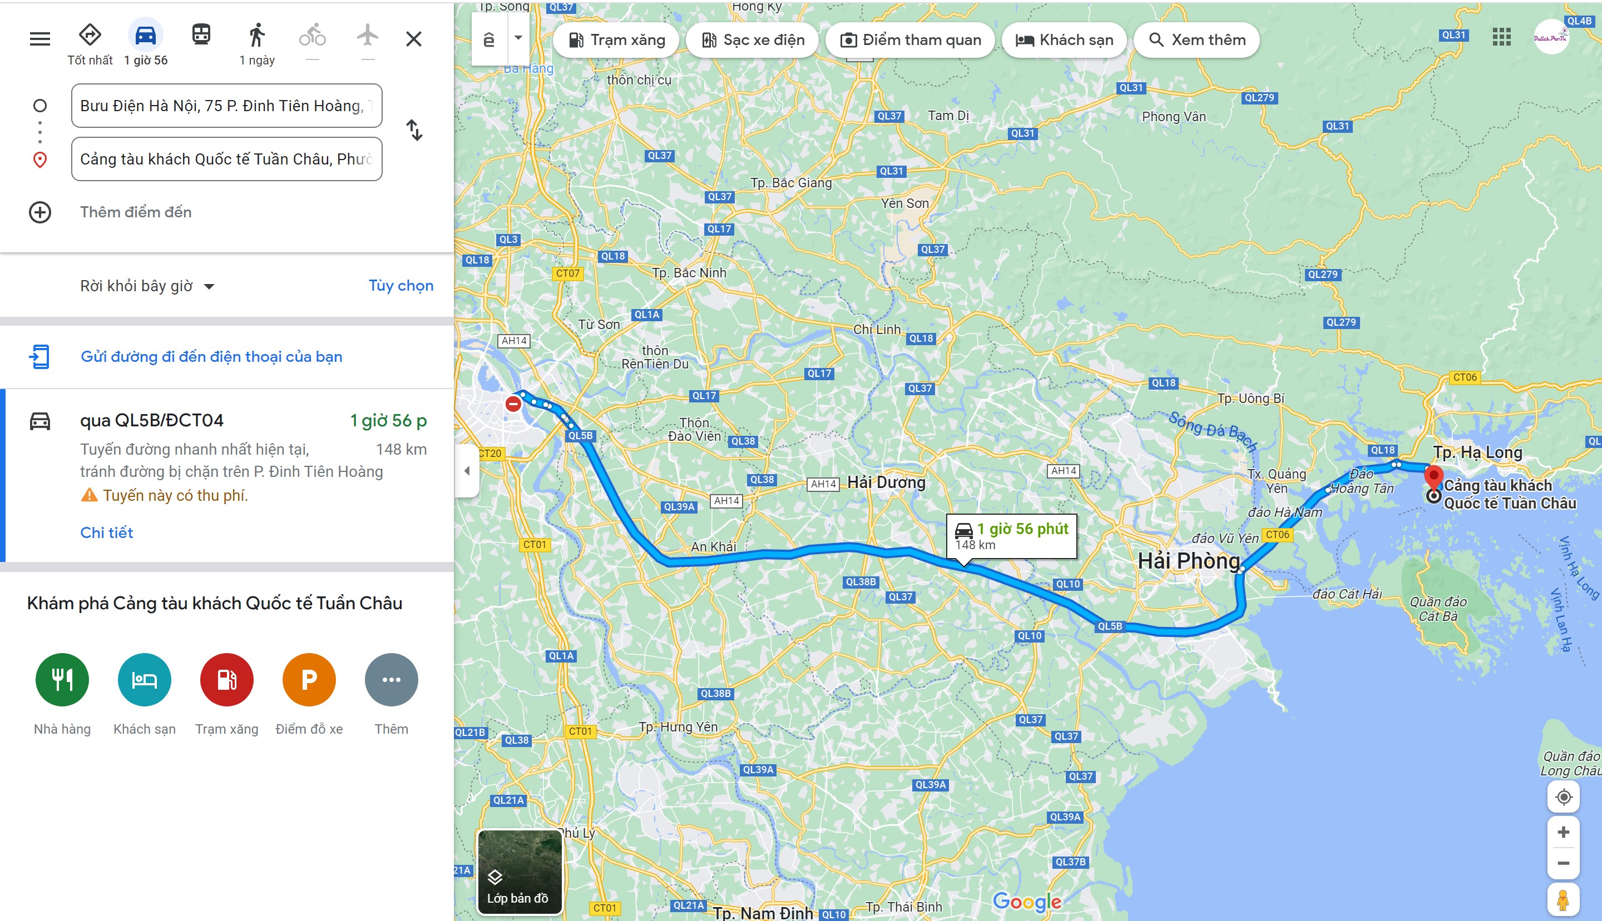Collapse the side panel arrow

coord(467,471)
